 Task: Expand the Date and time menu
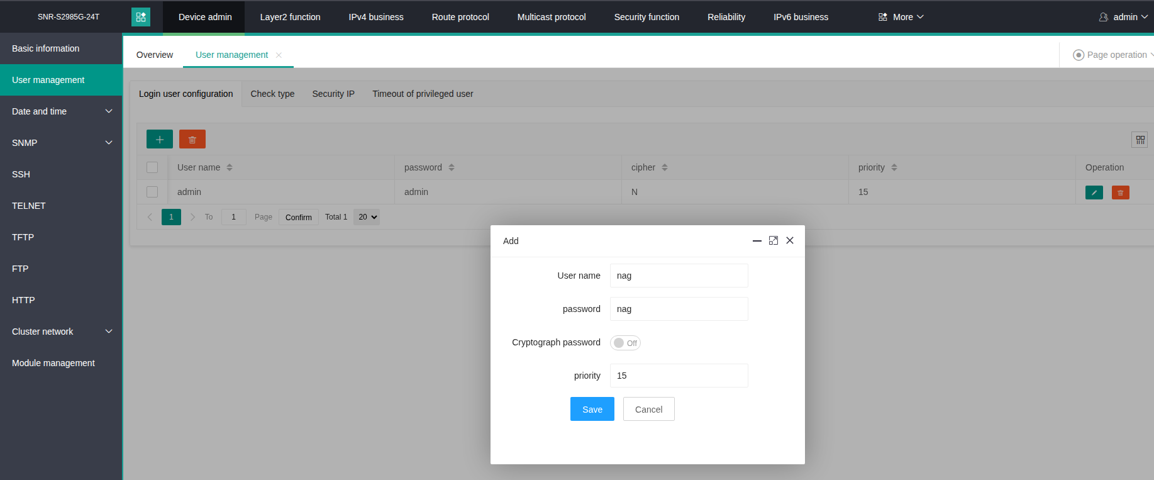click(x=61, y=111)
